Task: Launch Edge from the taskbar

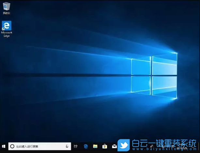Action: [86, 146]
